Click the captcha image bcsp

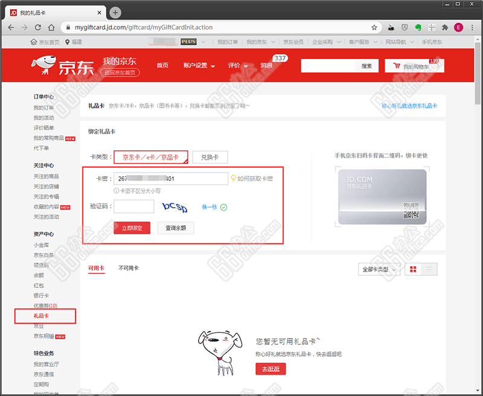click(x=175, y=206)
